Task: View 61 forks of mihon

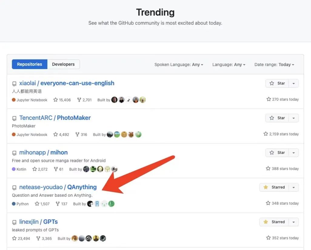Action: point(59,169)
